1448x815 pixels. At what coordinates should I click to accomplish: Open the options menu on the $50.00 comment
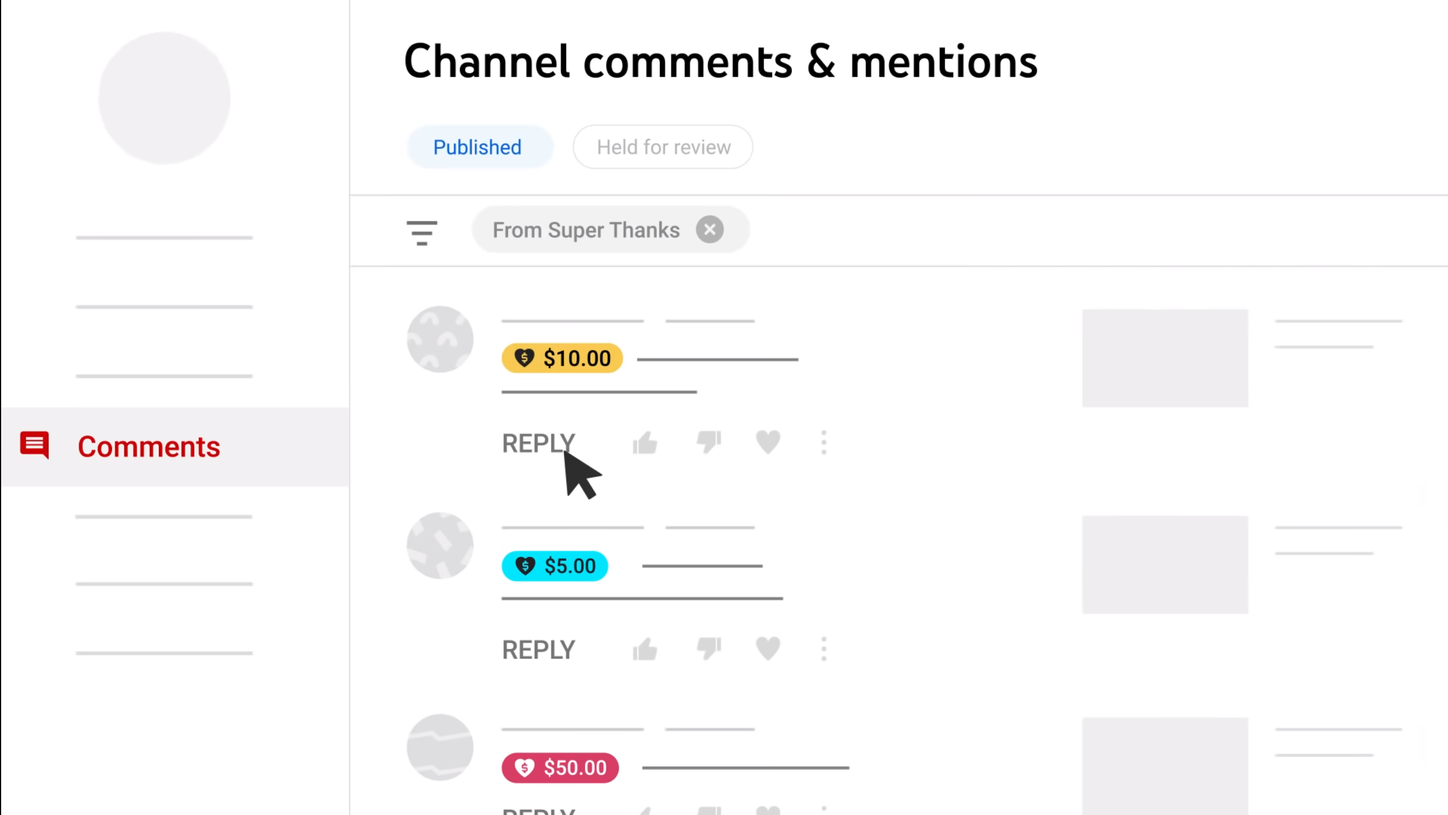824,809
